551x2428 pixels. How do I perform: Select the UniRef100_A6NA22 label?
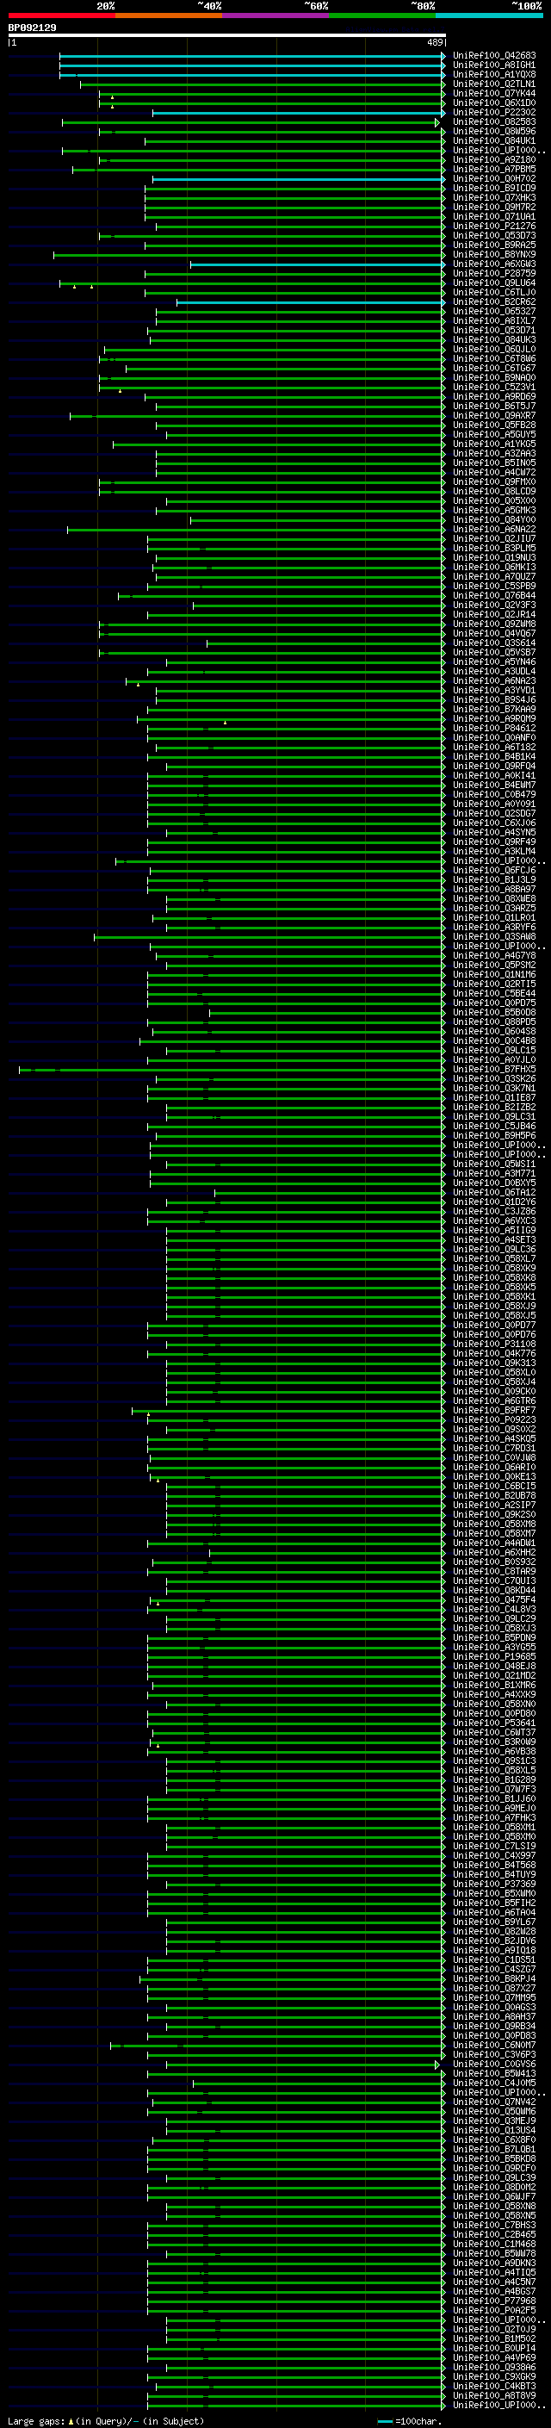(493, 530)
